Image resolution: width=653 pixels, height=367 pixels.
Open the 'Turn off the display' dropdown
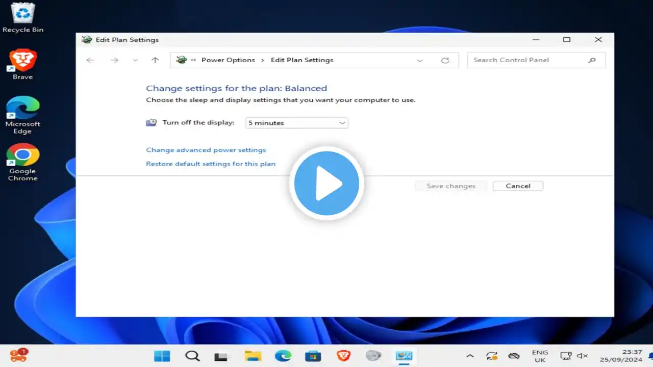pos(296,123)
